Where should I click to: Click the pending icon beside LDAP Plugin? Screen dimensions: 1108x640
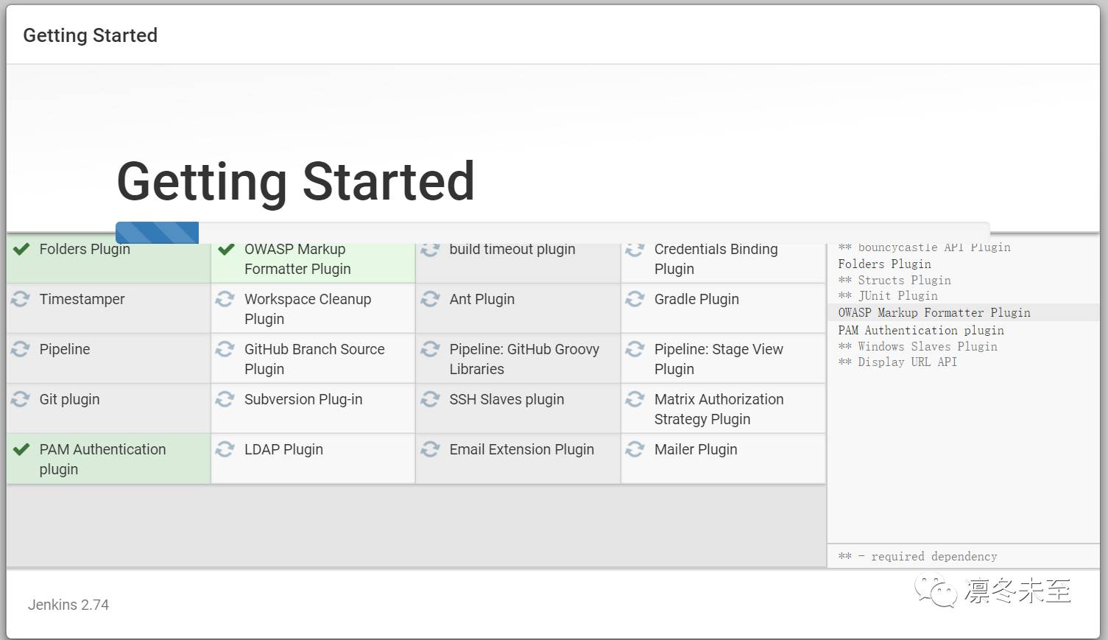coord(225,449)
